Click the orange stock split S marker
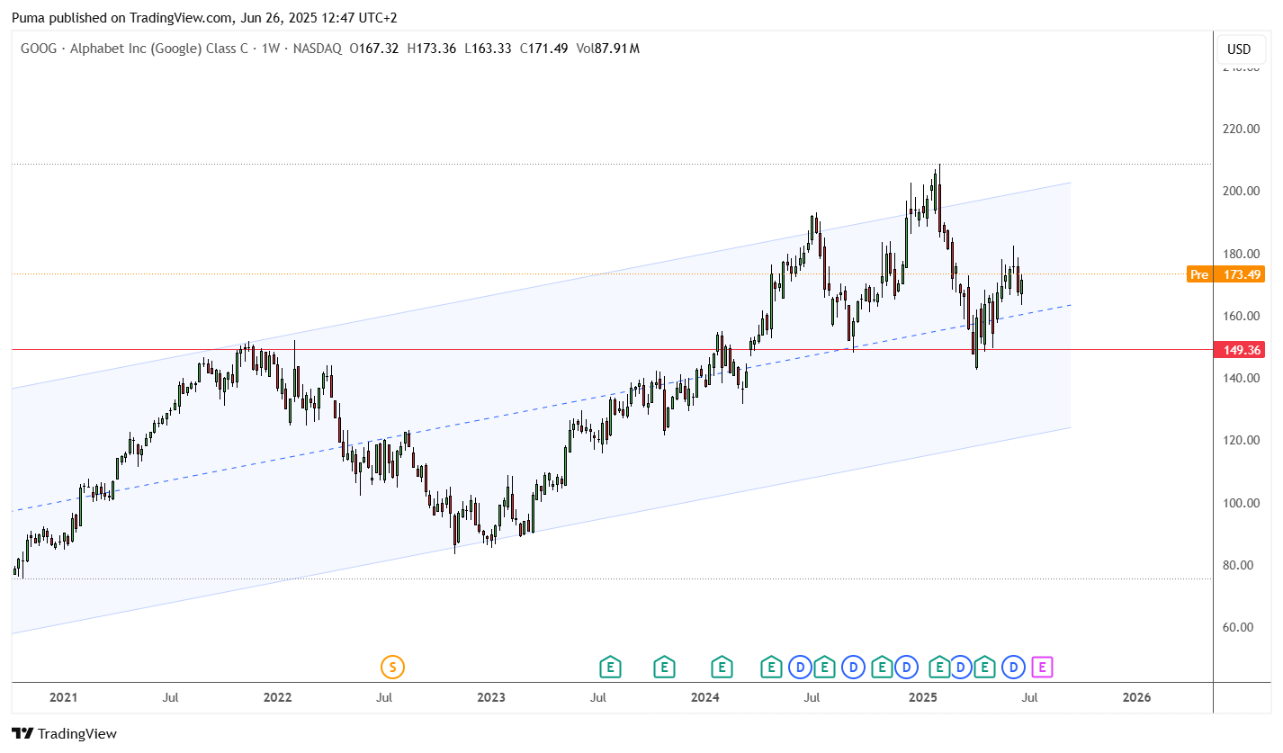The image size is (1283, 753). tap(392, 667)
